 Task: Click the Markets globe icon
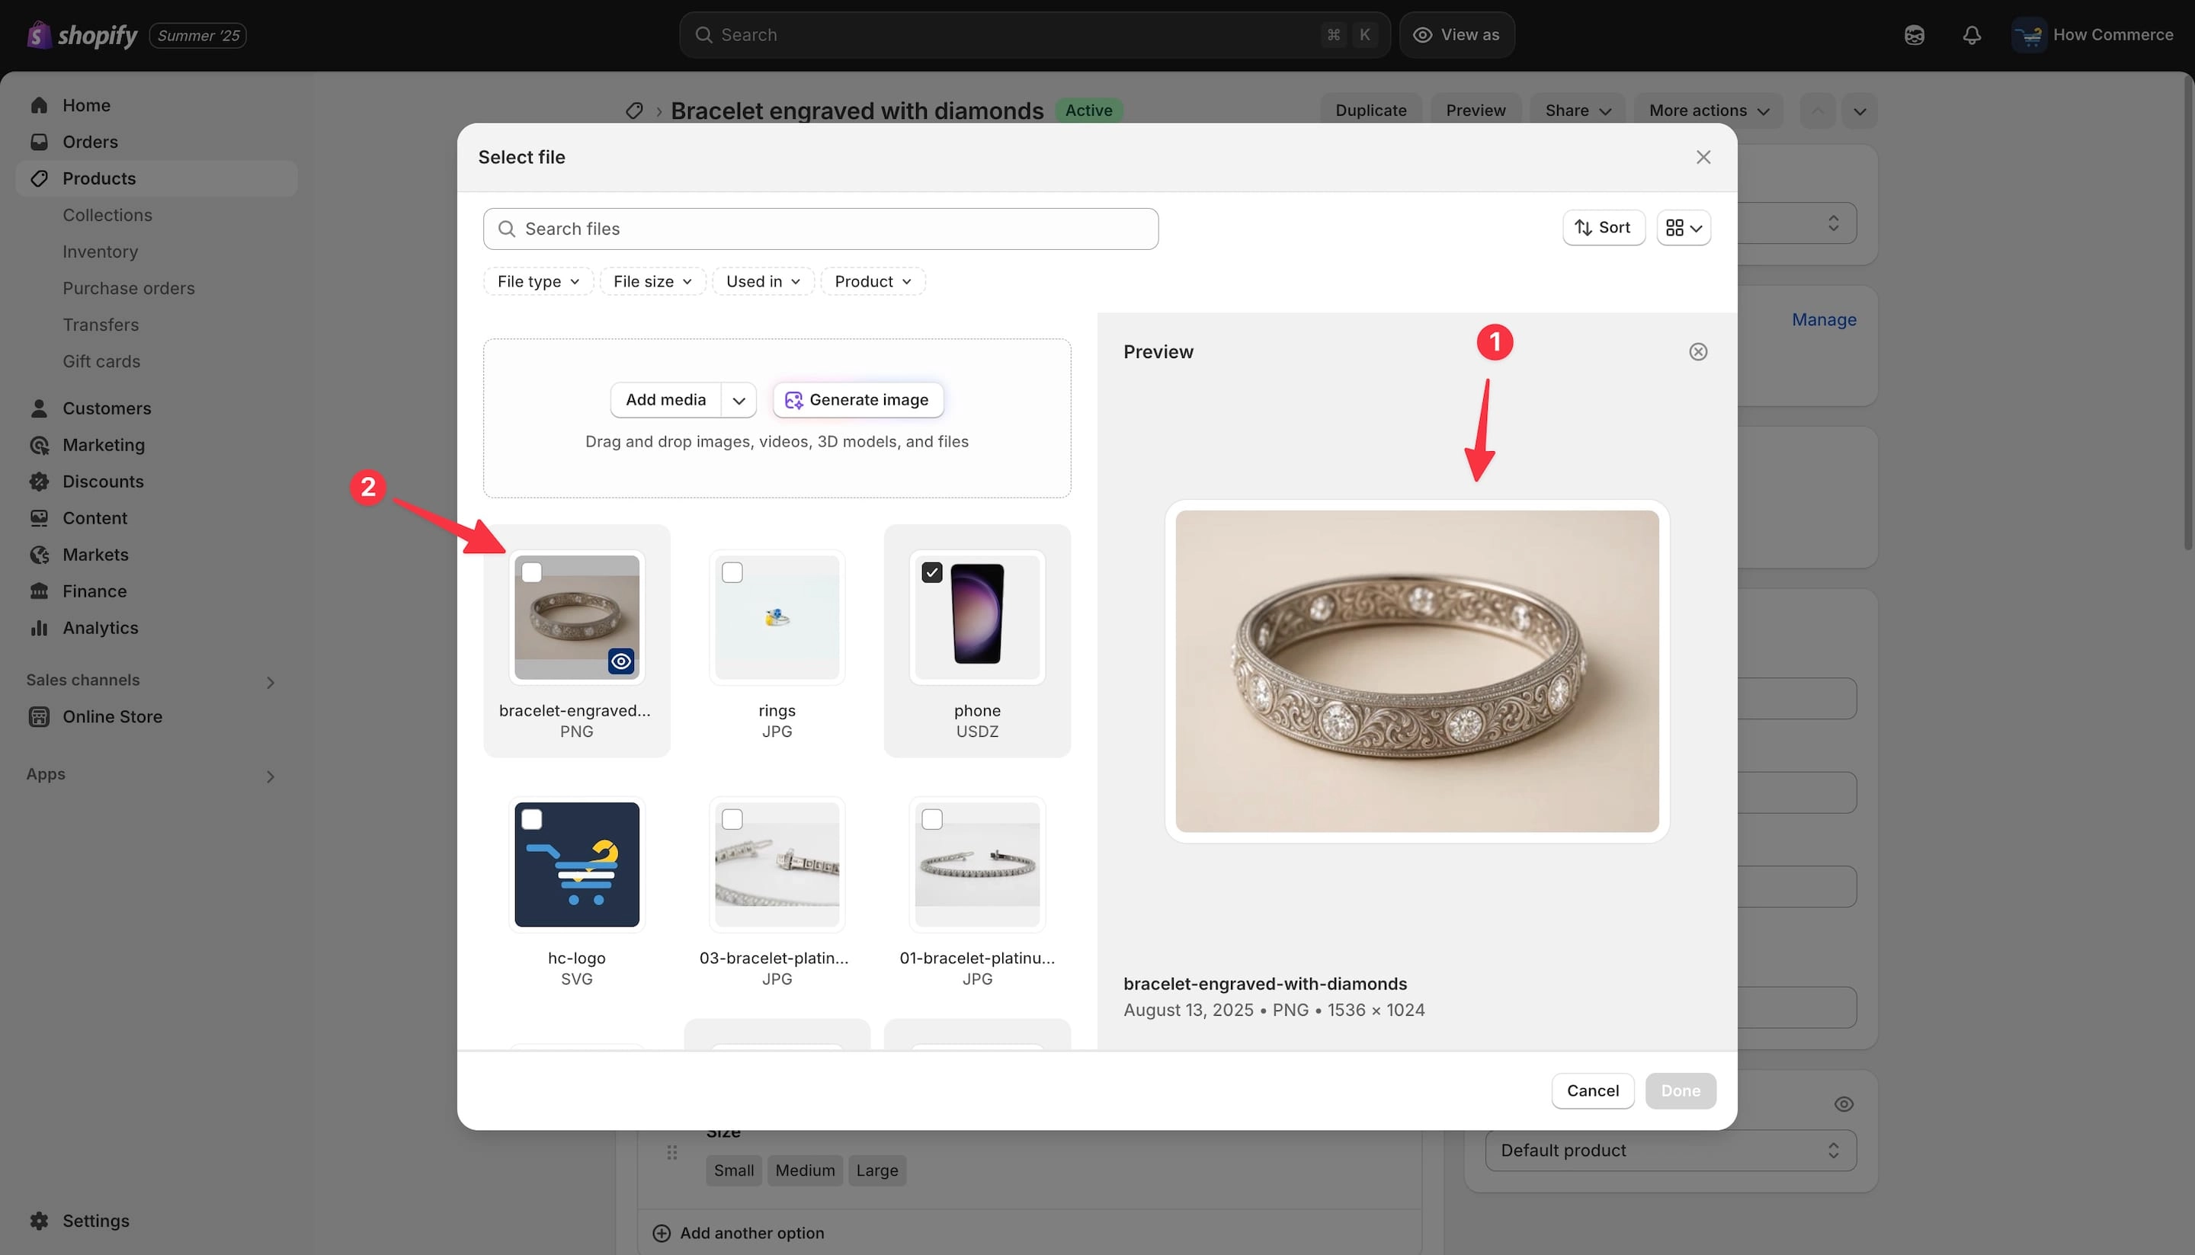click(39, 554)
